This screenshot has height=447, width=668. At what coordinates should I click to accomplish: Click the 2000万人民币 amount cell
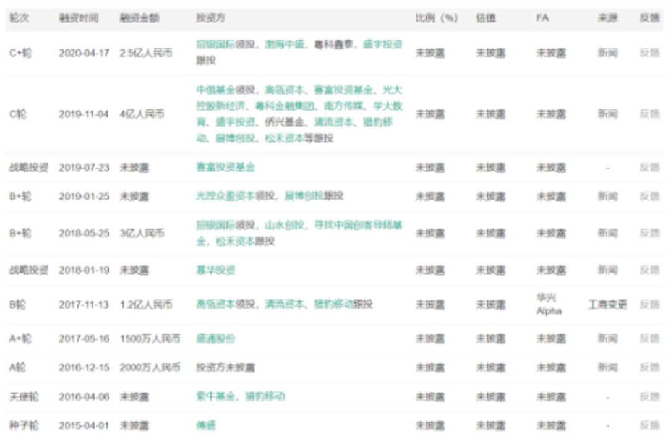pos(150,367)
